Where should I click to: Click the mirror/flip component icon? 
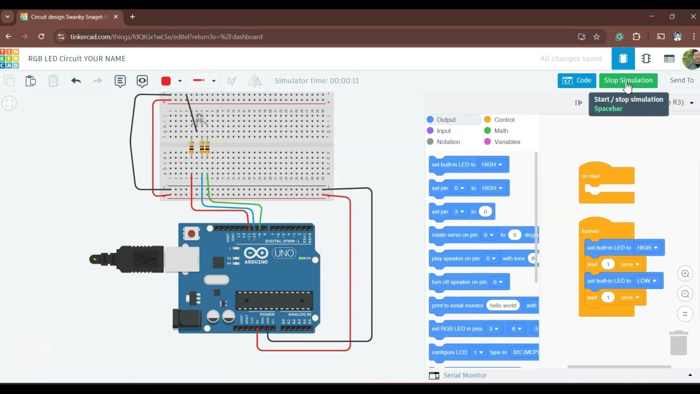pos(254,81)
